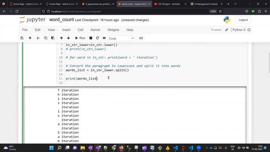Open the Insert menu
Viewport: 270px width, 152px height.
66,30
